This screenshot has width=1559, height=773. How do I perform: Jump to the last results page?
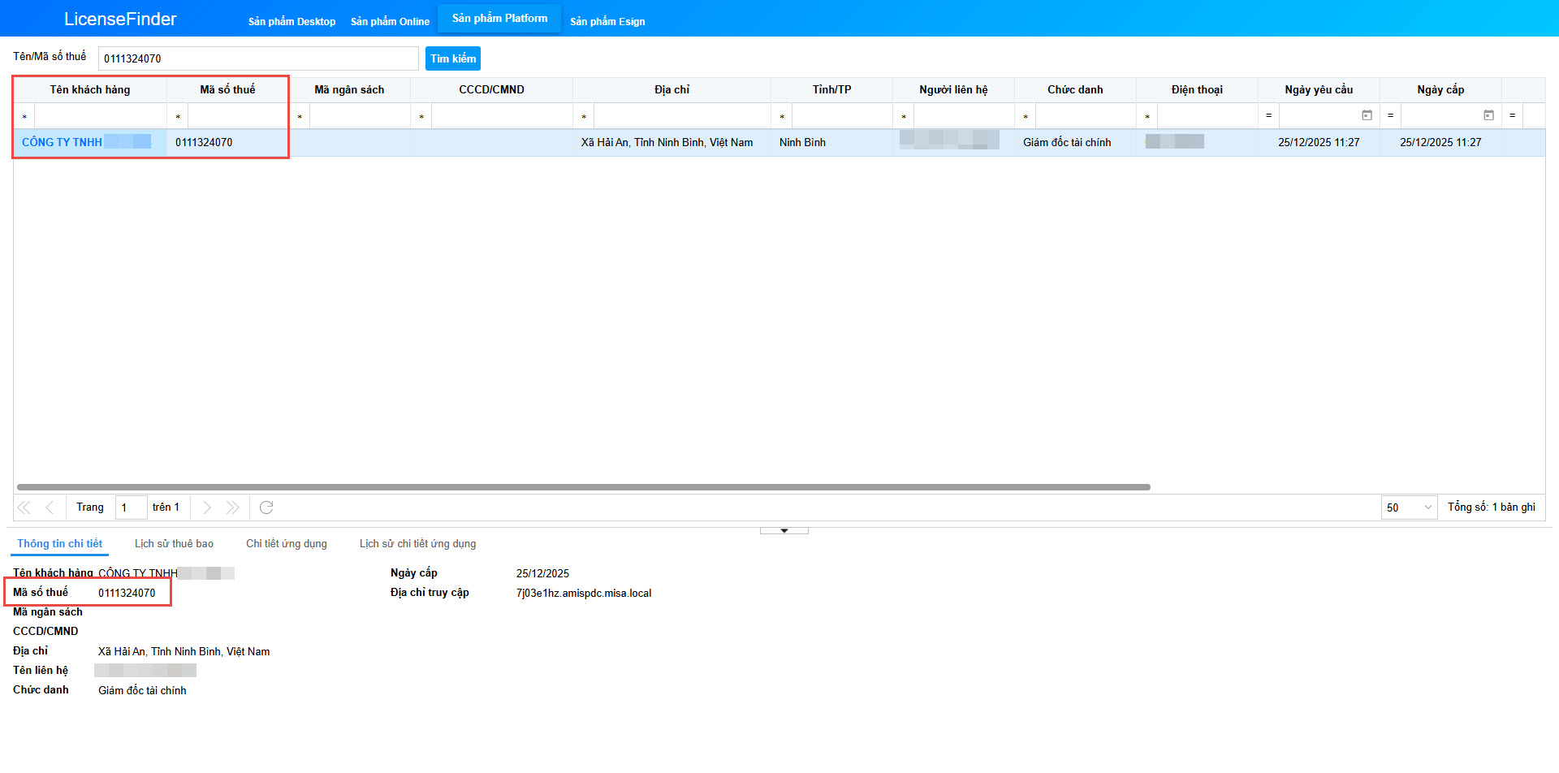[233, 507]
